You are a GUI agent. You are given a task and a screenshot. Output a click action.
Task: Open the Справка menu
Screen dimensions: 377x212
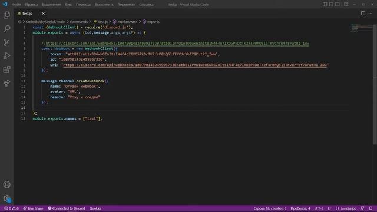[146, 5]
